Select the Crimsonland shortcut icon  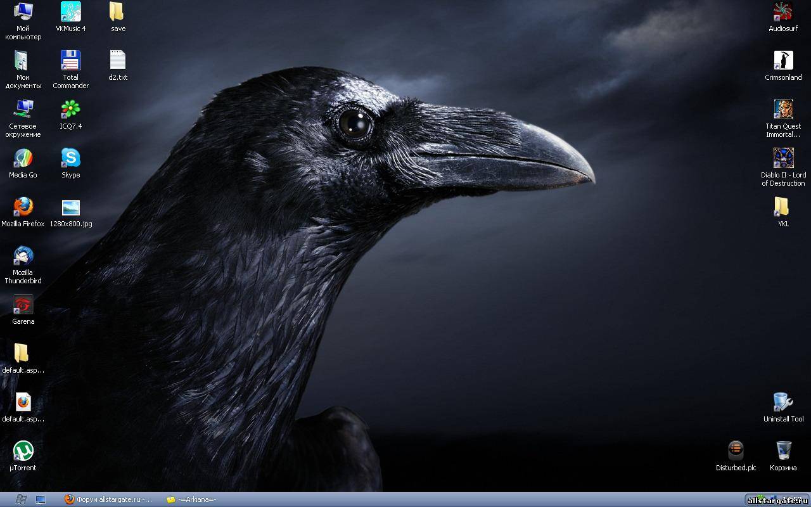783,61
